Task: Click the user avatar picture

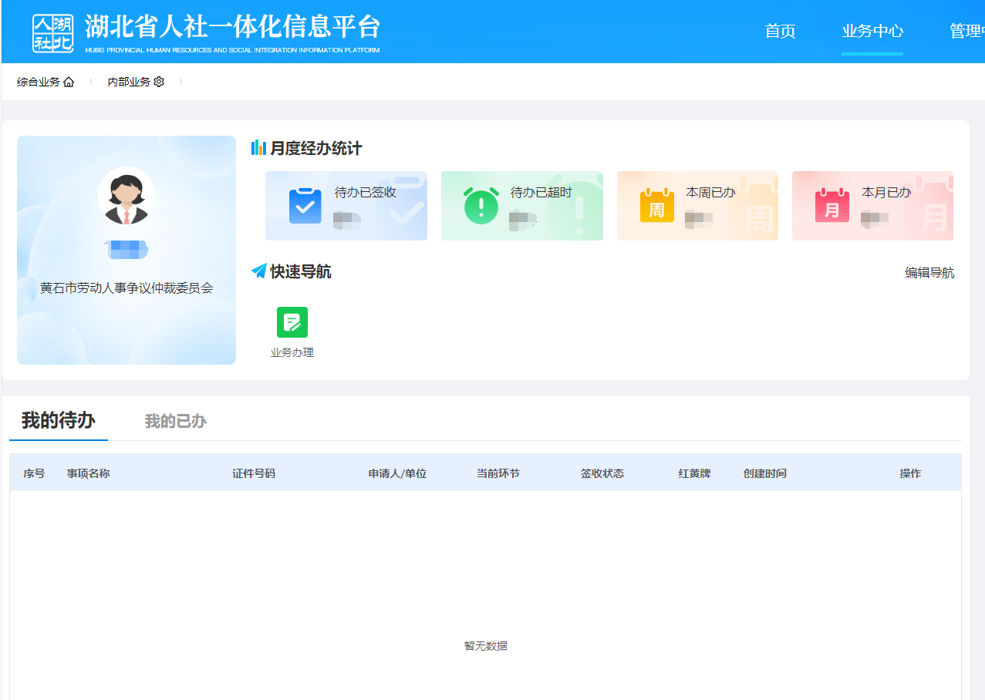Action: point(126,196)
